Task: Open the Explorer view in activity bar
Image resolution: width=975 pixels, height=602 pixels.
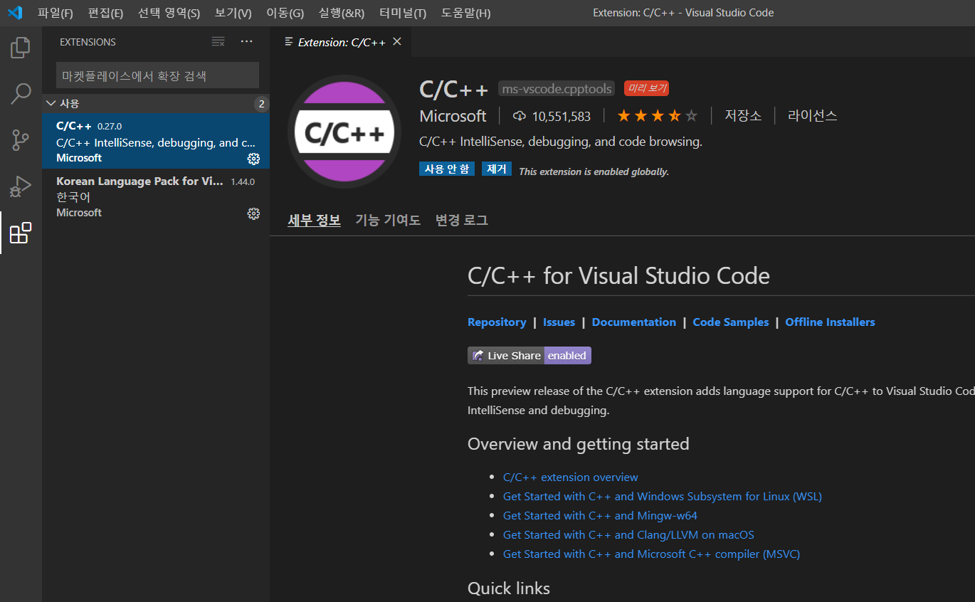Action: point(21,48)
